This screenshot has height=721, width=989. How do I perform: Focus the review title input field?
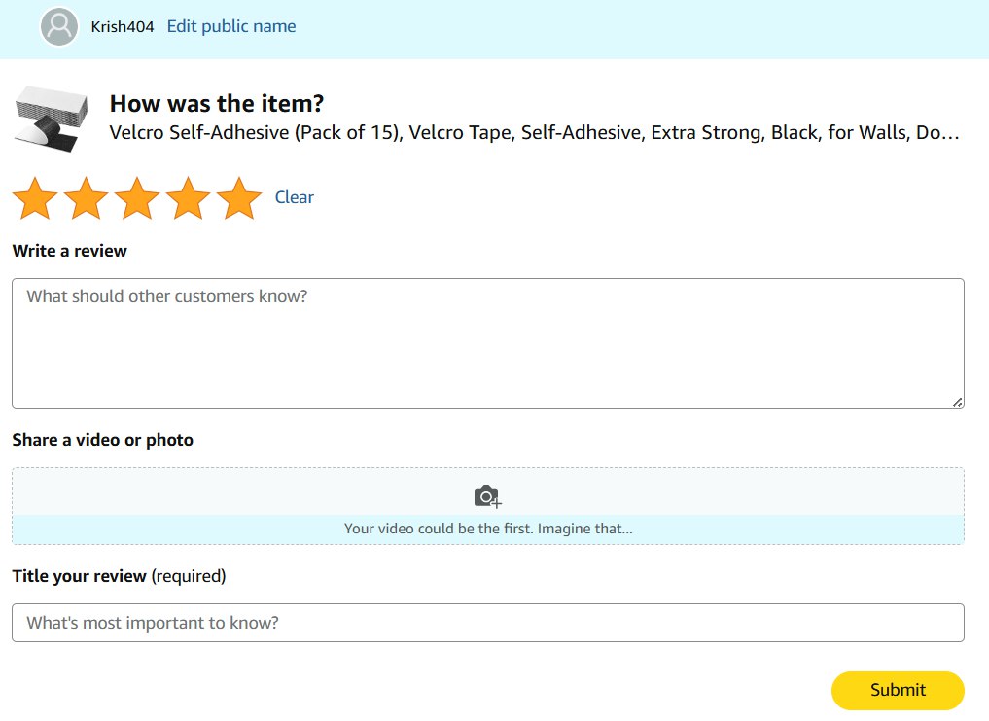(x=487, y=623)
